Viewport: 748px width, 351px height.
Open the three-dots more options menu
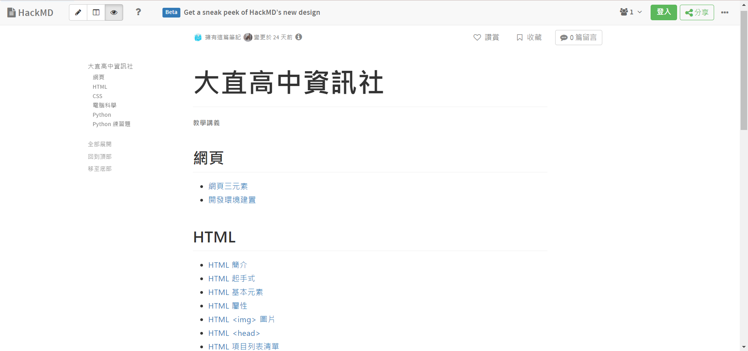click(725, 12)
